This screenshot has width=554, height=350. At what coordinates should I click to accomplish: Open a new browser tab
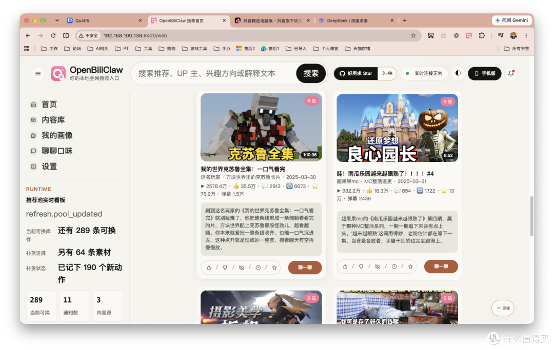click(x=405, y=20)
